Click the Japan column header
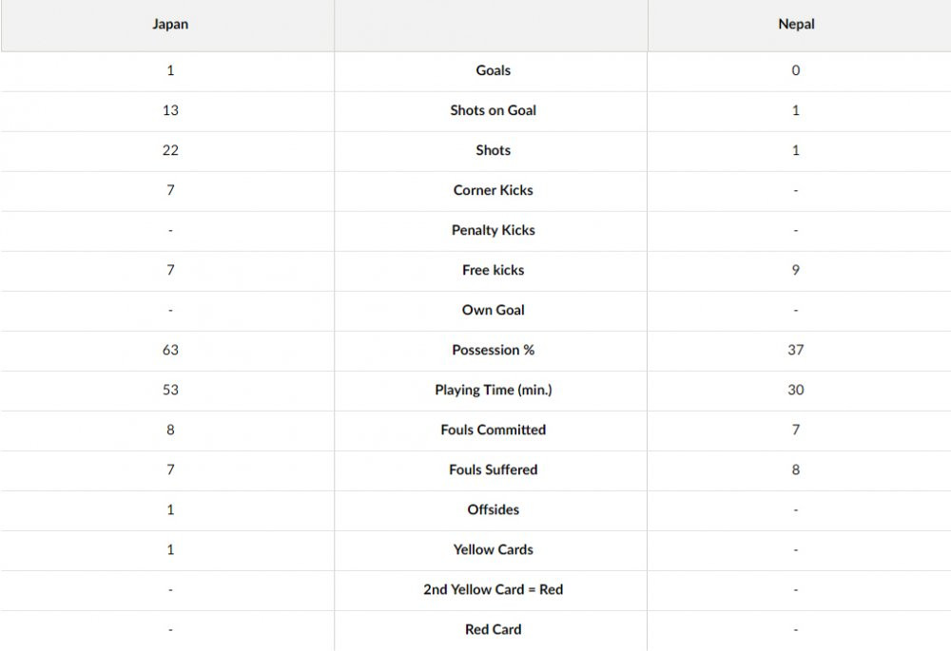 [x=170, y=25]
